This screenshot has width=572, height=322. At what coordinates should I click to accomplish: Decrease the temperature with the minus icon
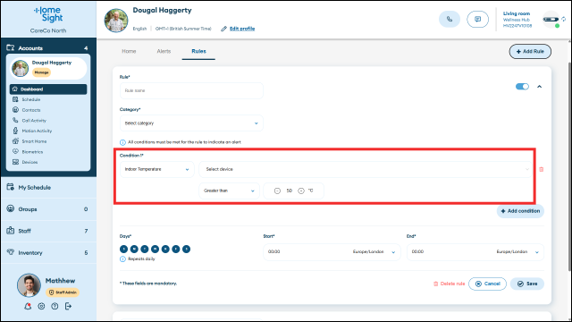coord(277,191)
